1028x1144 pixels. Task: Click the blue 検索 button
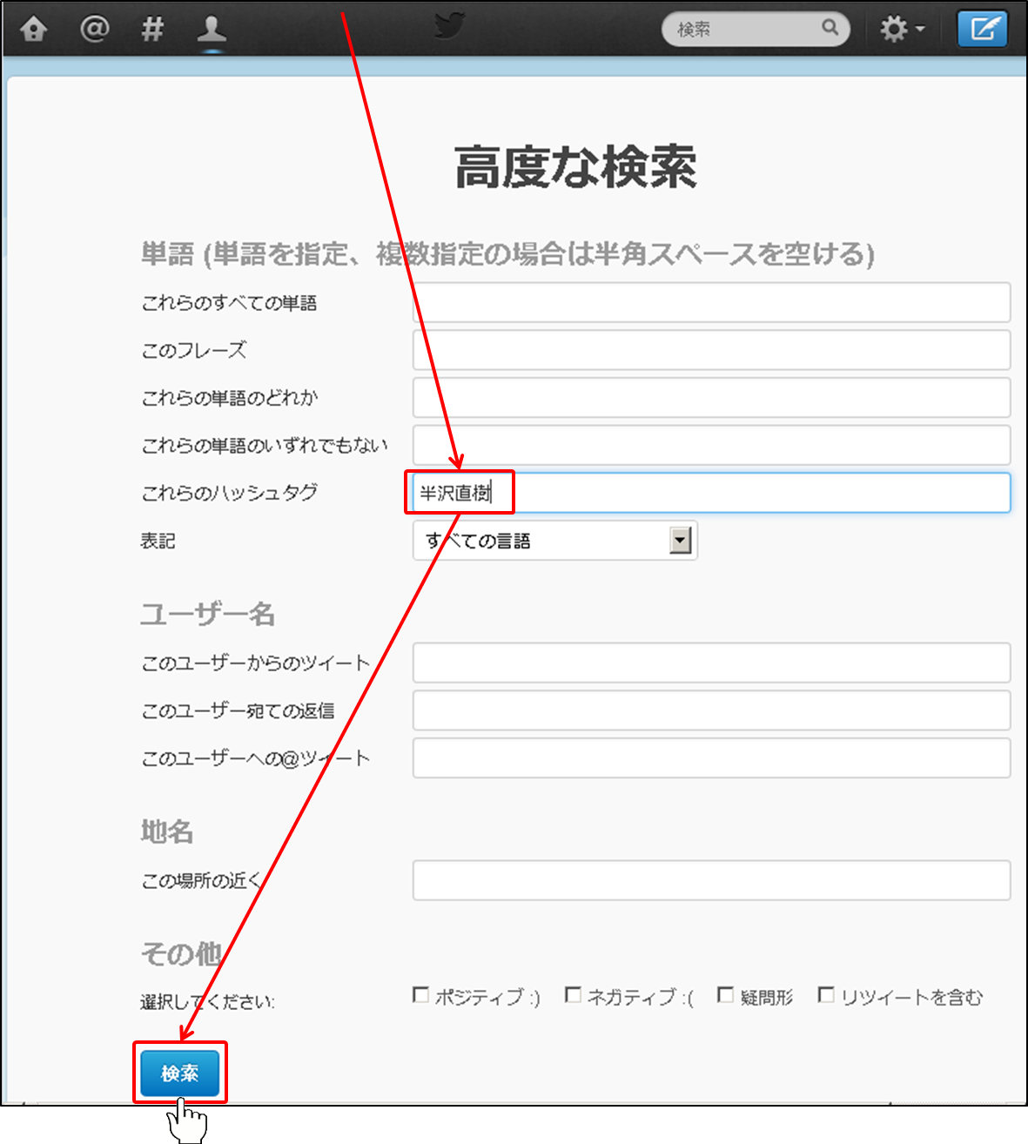click(x=180, y=1073)
